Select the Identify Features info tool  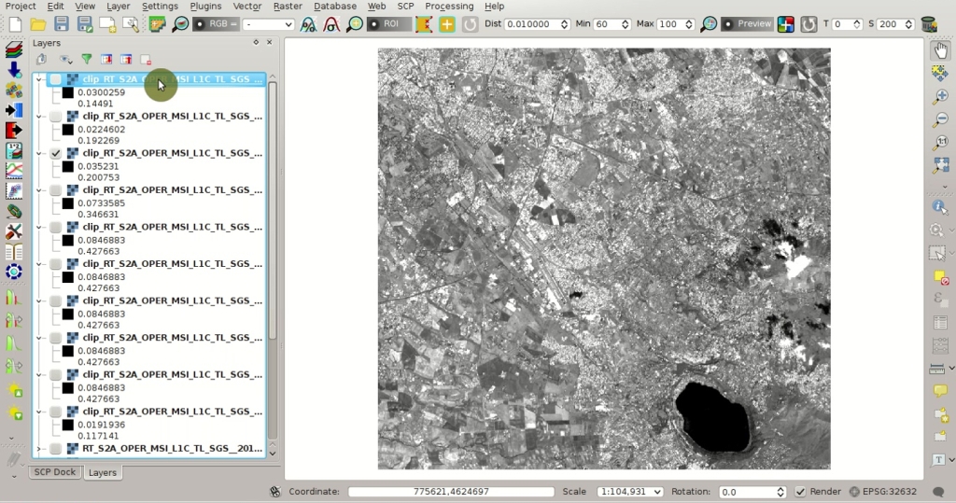(939, 207)
